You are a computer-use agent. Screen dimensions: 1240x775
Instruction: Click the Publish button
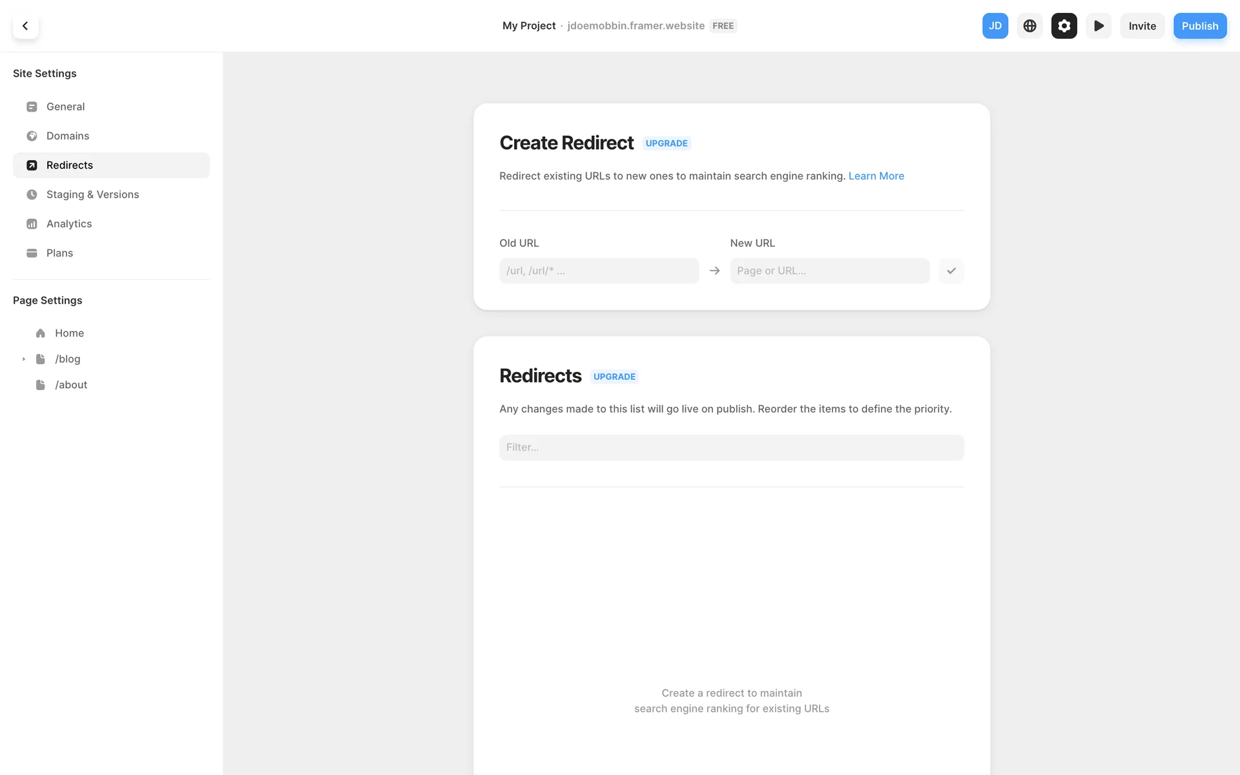point(1199,26)
